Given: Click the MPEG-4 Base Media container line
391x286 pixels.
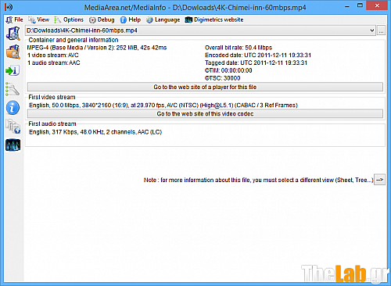Looking at the screenshot, I should (x=97, y=48).
